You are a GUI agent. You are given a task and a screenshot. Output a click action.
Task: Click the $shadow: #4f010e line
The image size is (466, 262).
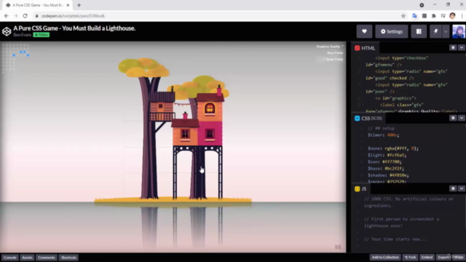[x=388, y=175]
